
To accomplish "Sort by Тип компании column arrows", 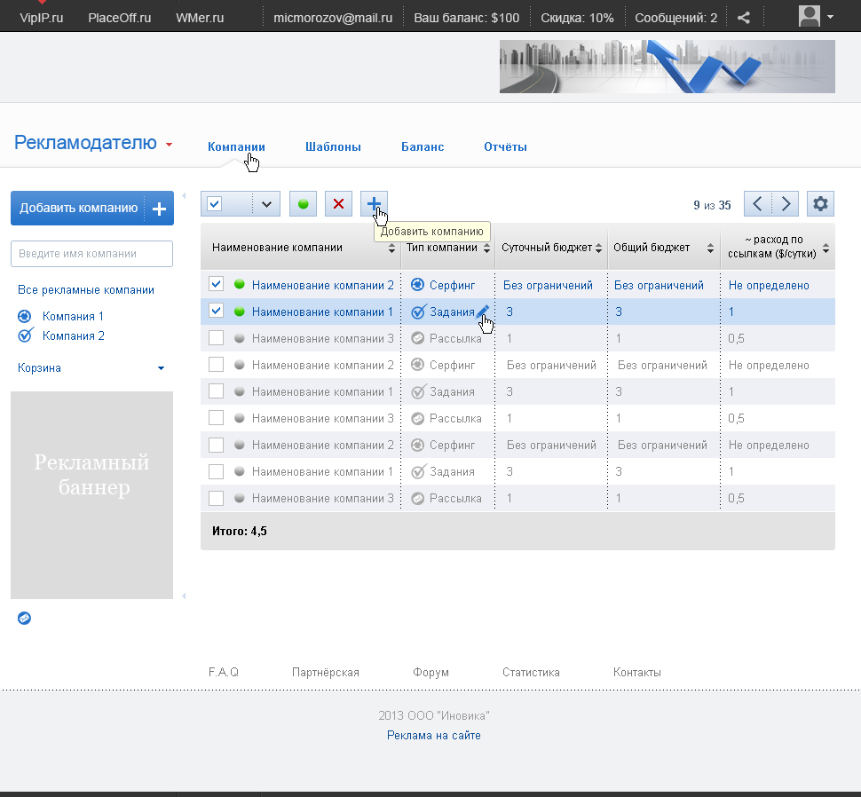I will pyautogui.click(x=486, y=249).
